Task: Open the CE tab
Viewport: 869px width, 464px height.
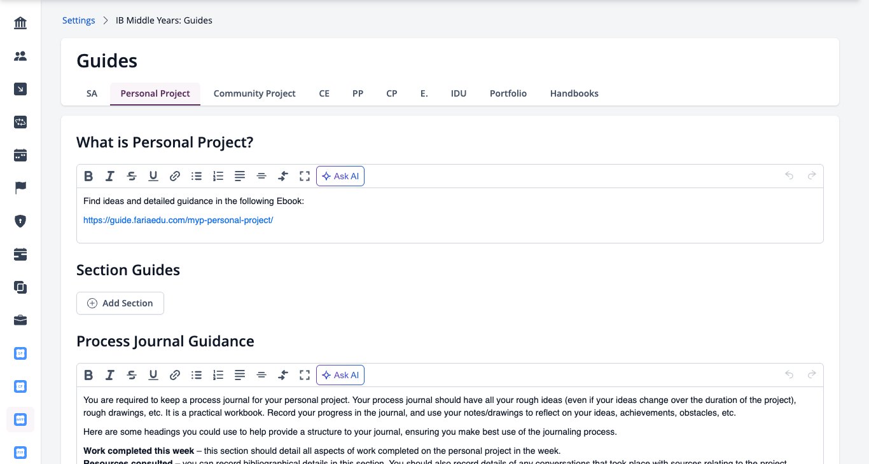Action: point(324,93)
